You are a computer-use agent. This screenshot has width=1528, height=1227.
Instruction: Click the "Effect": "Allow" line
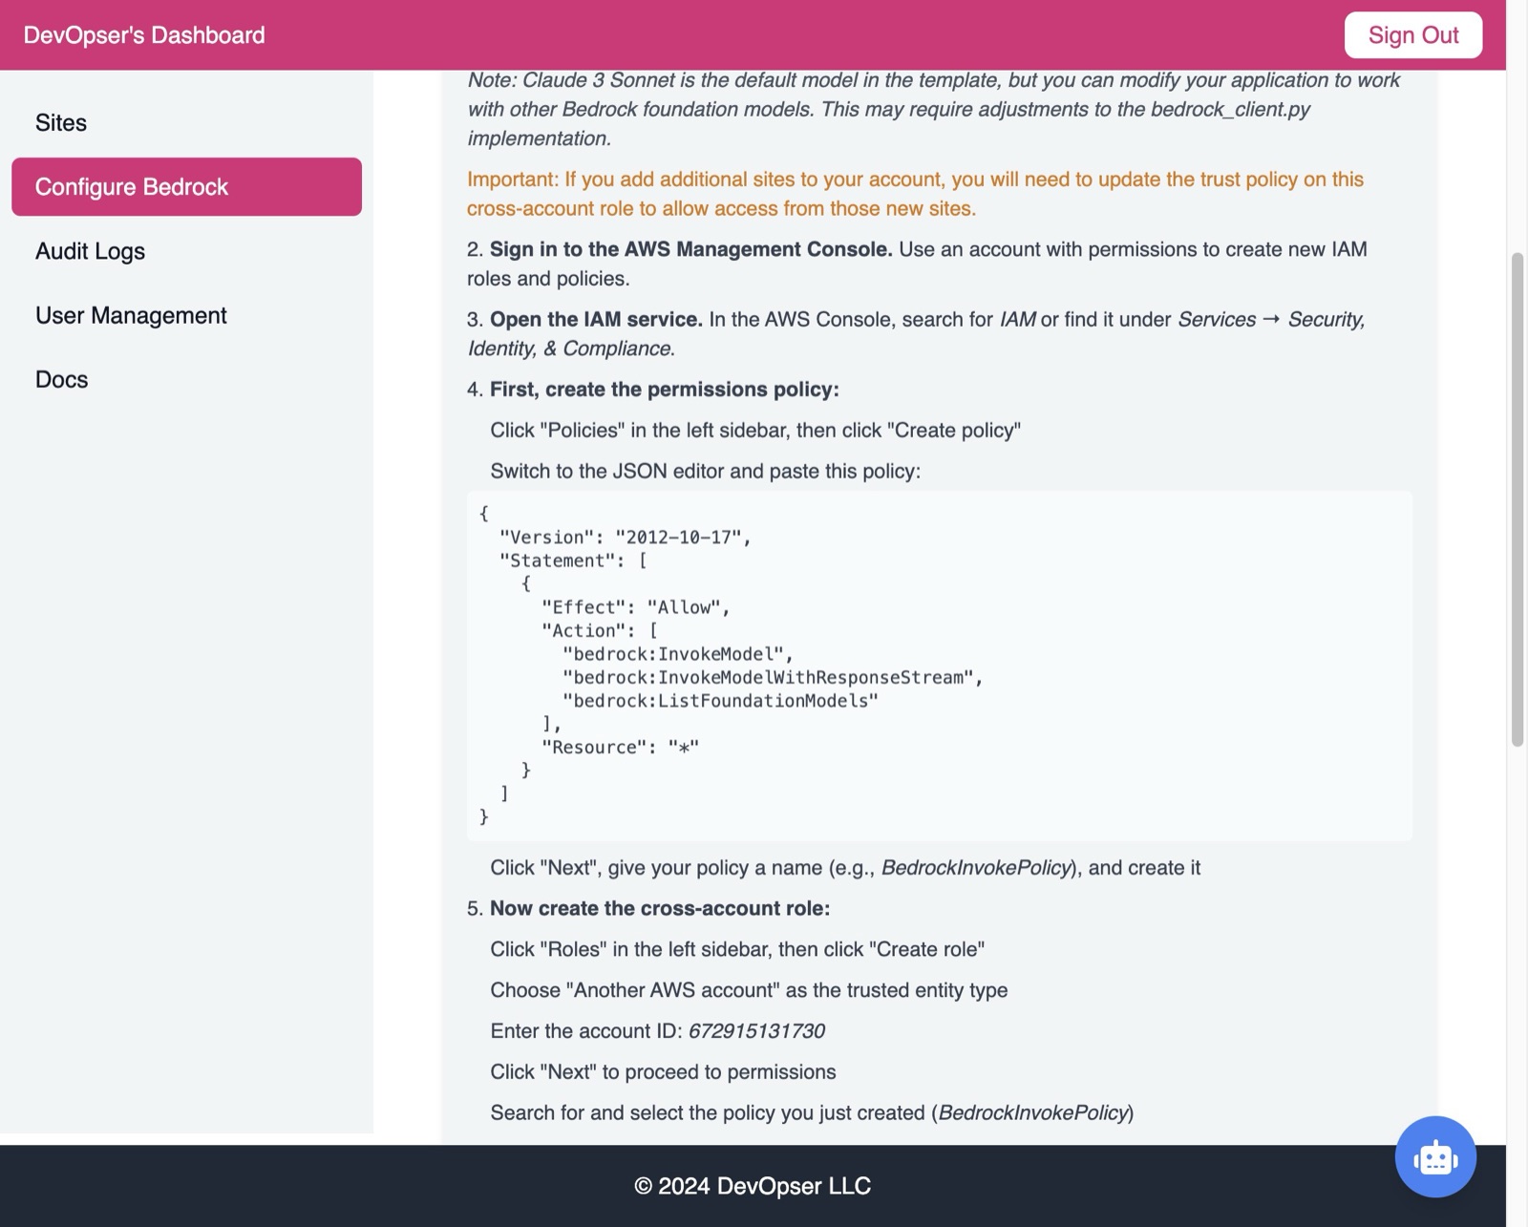coord(635,607)
